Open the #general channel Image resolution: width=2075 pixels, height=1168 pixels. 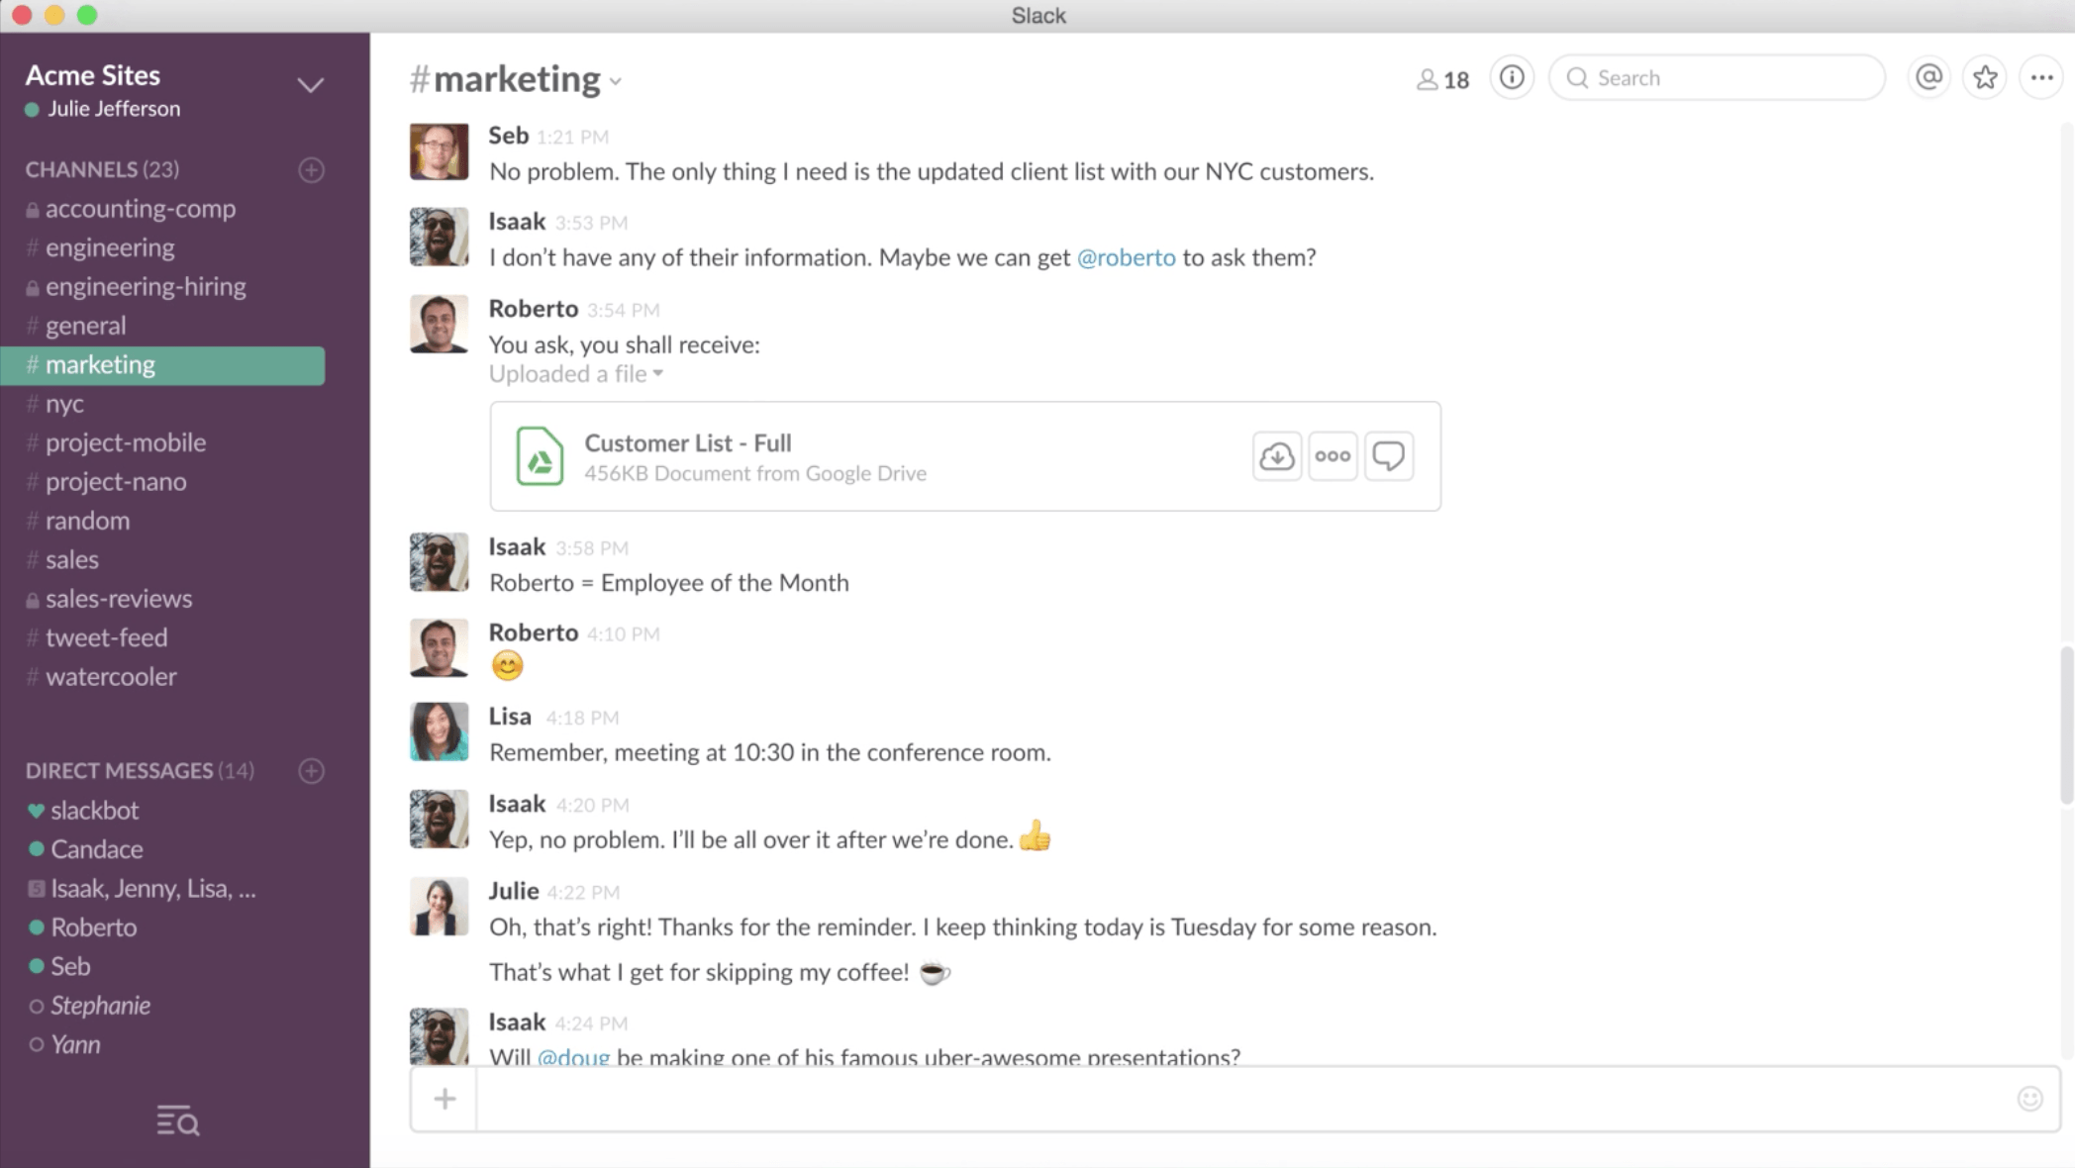pos(85,325)
